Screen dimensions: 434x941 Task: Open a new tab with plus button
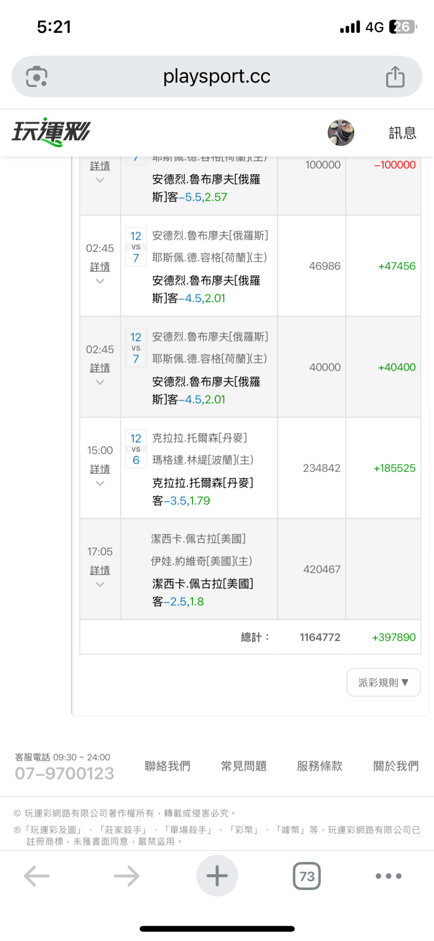tap(217, 876)
